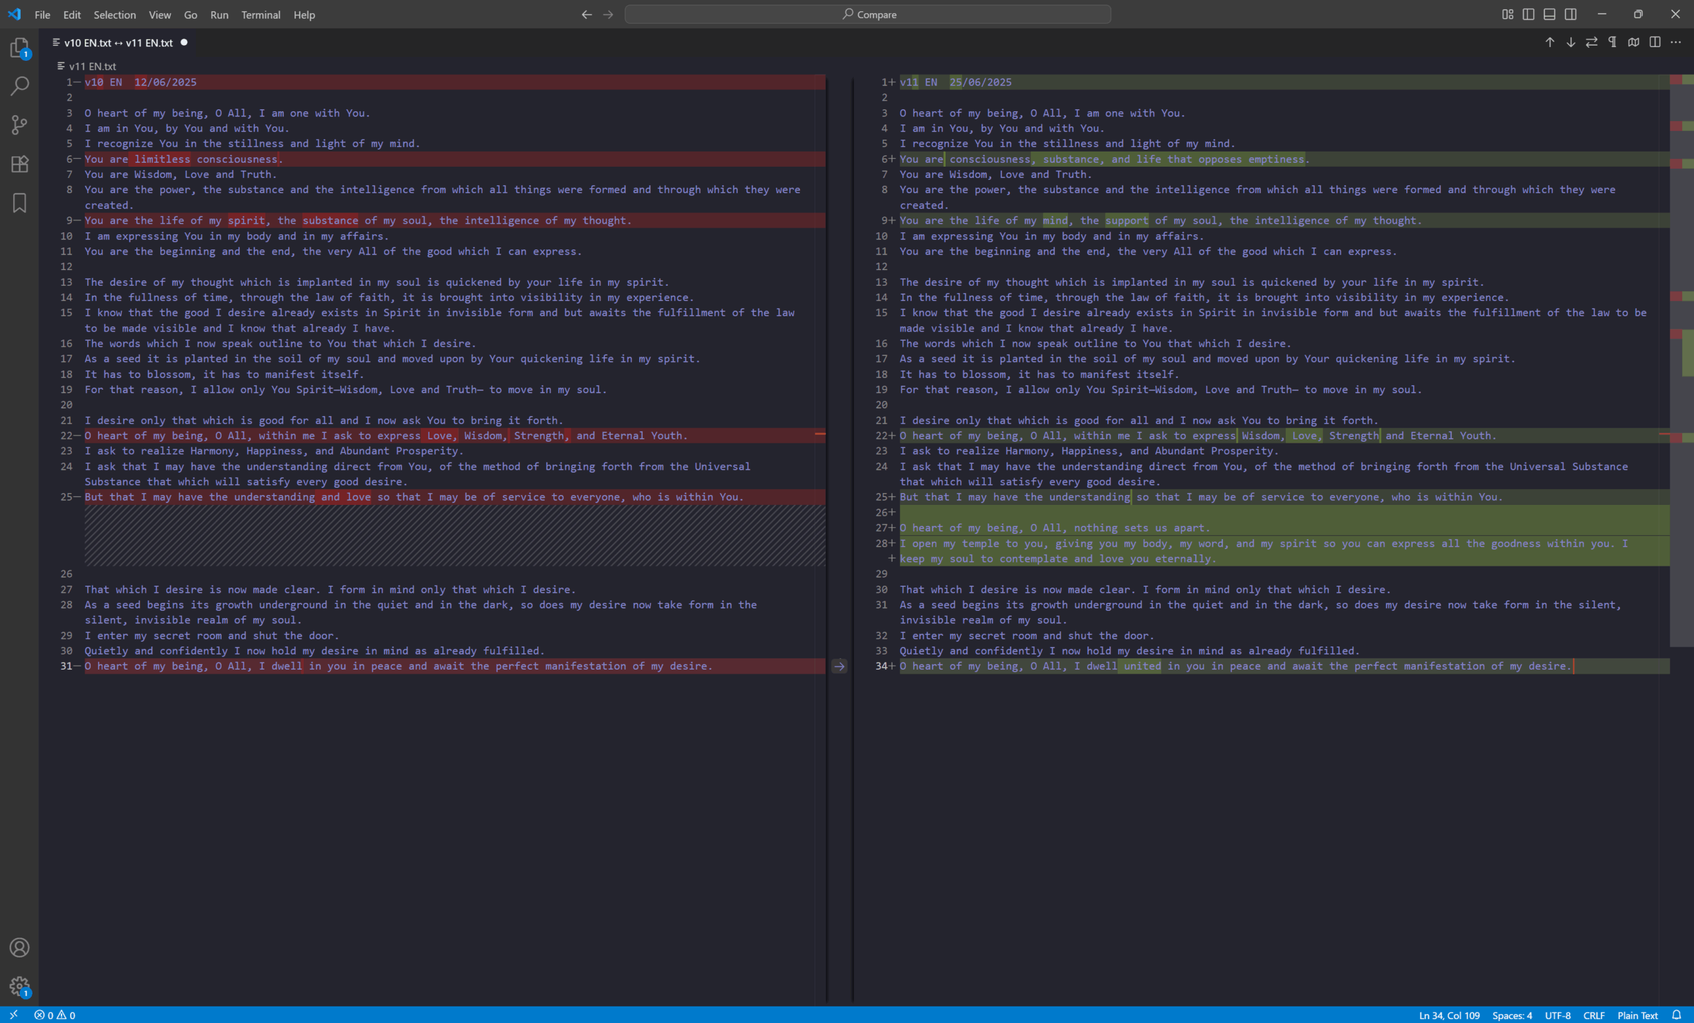Image resolution: width=1694 pixels, height=1023 pixels.
Task: Click the Compare command center search box
Action: point(868,15)
